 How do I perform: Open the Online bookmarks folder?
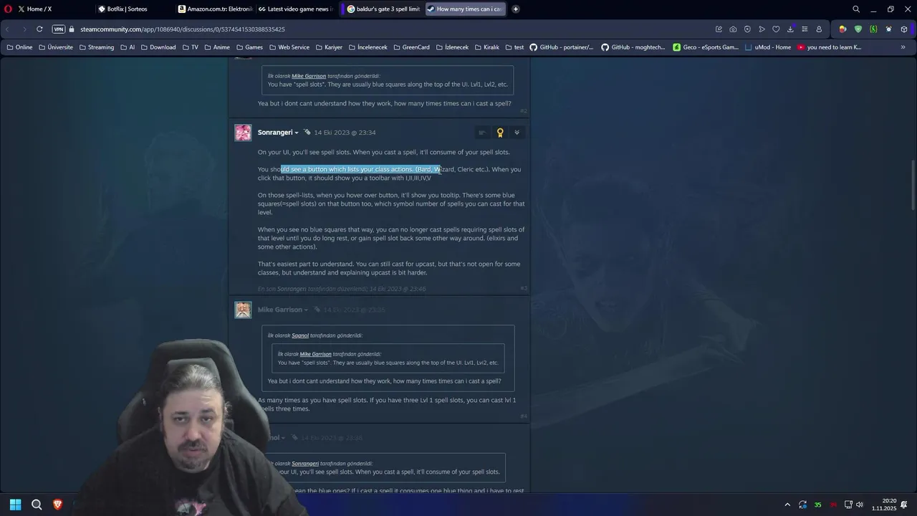[x=19, y=47]
